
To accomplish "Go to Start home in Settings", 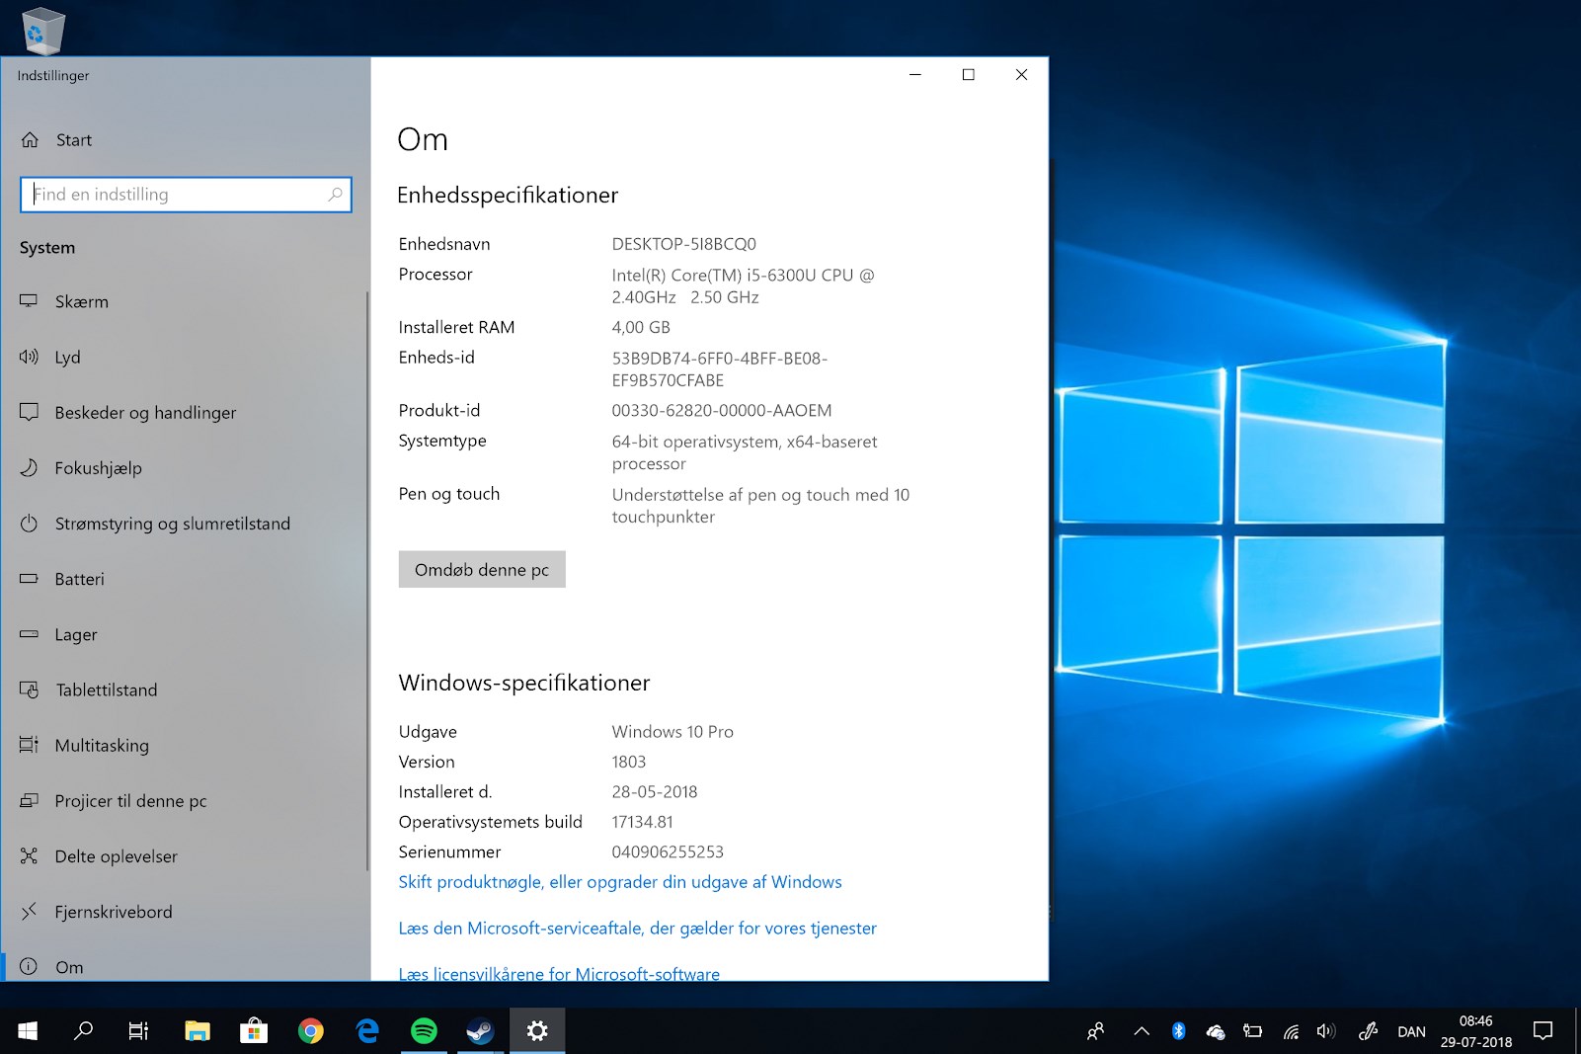I will coord(56,140).
